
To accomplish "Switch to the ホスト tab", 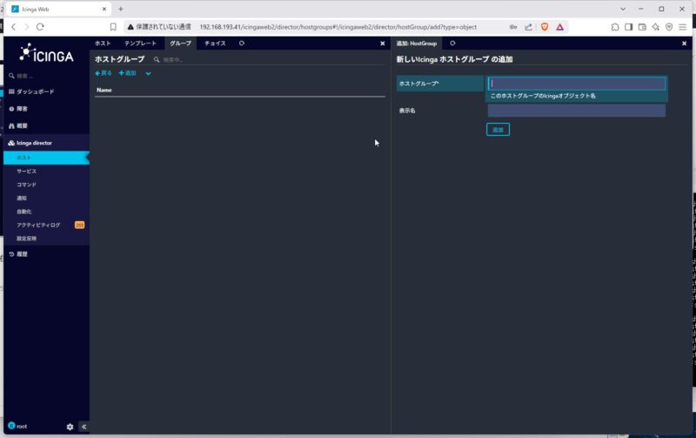I will (x=103, y=43).
